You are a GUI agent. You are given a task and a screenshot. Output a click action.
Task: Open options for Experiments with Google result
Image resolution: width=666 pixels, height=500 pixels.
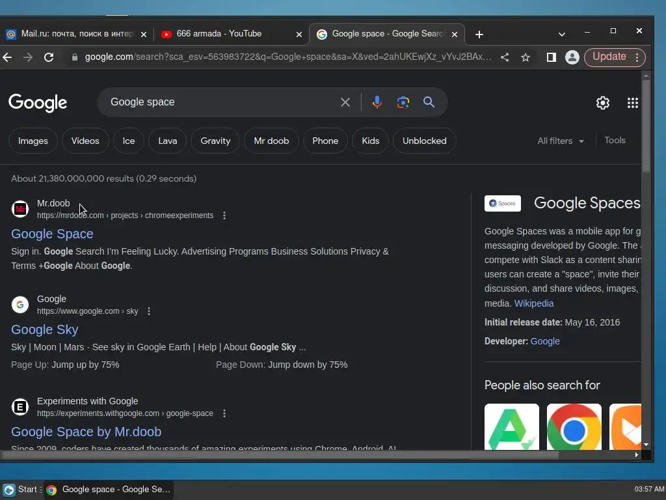click(224, 413)
